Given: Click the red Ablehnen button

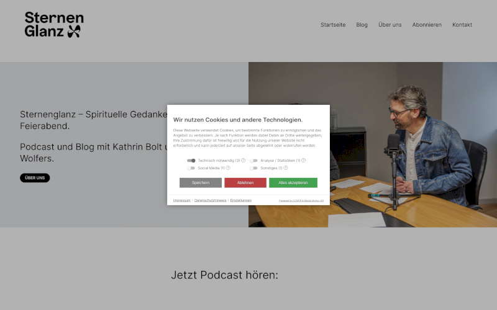Looking at the screenshot, I should pos(245,183).
